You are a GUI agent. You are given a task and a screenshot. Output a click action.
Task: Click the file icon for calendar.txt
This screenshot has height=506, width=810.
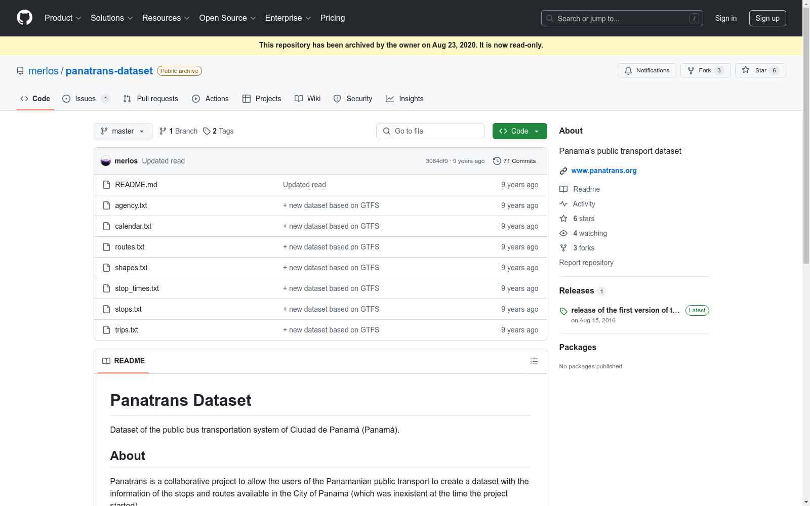[x=106, y=226]
